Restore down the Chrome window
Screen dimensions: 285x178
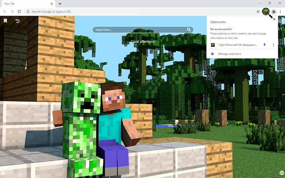(x=269, y=3)
